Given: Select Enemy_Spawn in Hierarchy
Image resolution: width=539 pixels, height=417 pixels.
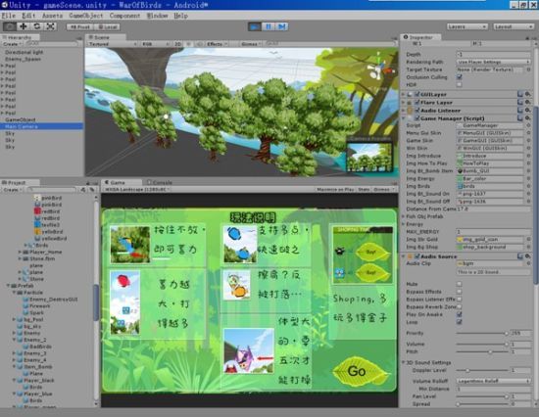Looking at the screenshot, I should (x=24, y=59).
